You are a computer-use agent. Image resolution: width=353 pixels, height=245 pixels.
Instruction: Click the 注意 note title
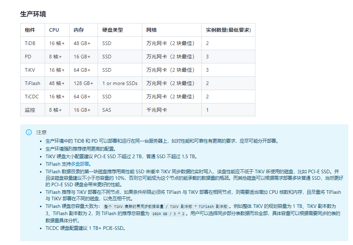pos(41,132)
